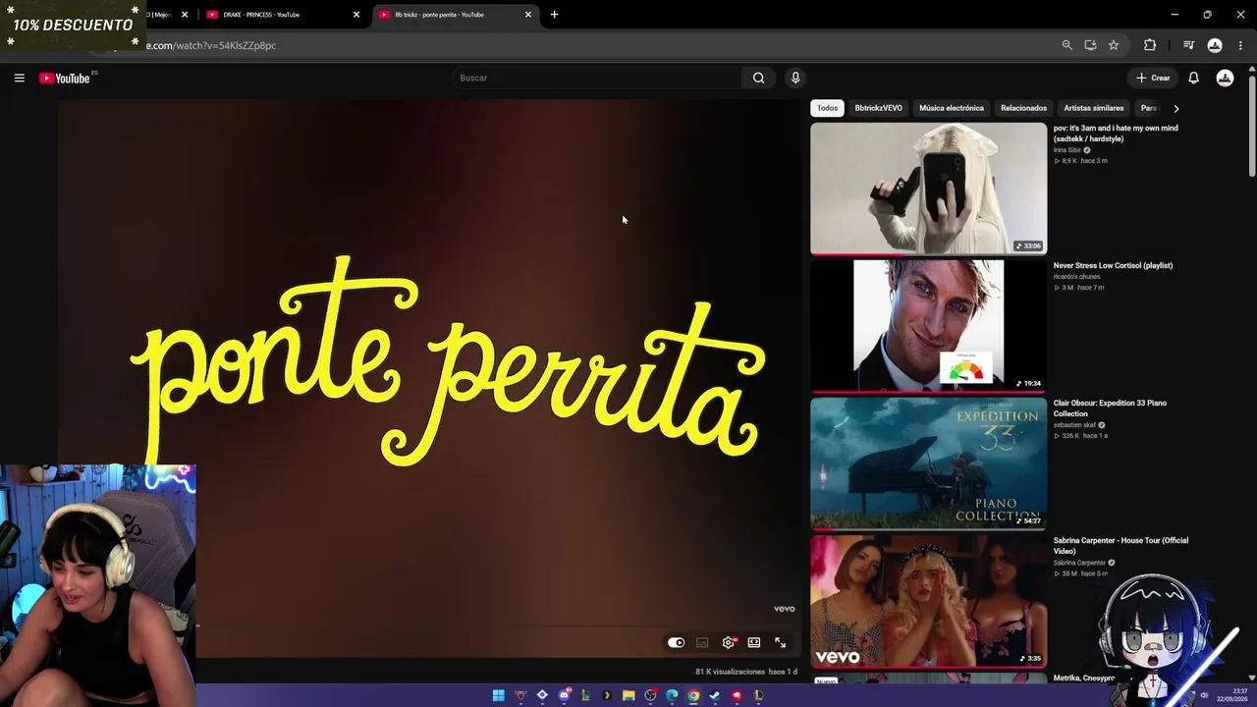Click the Crear button
This screenshot has height=707, width=1257.
[x=1153, y=78]
